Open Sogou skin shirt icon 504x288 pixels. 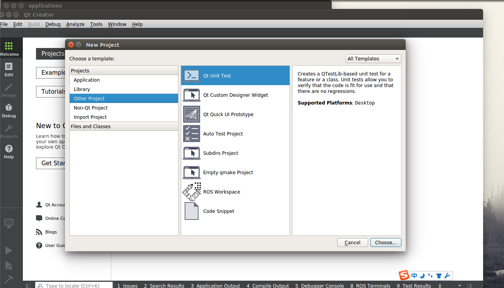click(x=439, y=276)
